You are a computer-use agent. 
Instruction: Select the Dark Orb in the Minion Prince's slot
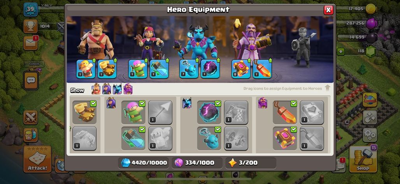[210, 69]
